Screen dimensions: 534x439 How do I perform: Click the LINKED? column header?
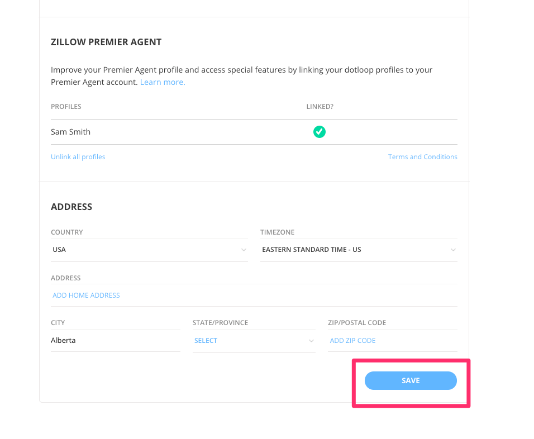coord(320,106)
